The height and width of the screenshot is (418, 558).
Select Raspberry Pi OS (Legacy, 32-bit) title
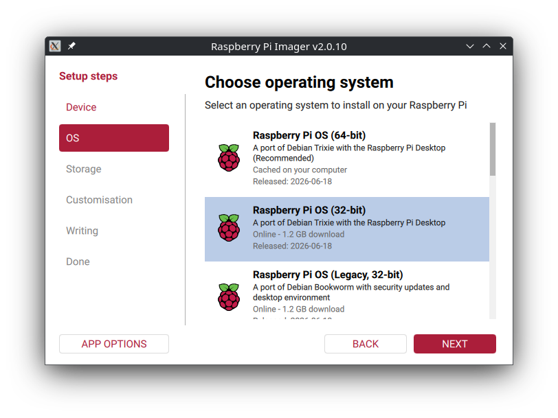[x=328, y=275]
